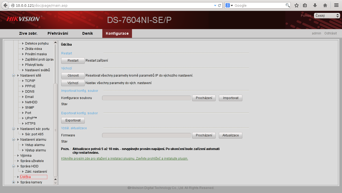The image size is (342, 193).
Task: Open Výjimka settings
Action: (26, 156)
